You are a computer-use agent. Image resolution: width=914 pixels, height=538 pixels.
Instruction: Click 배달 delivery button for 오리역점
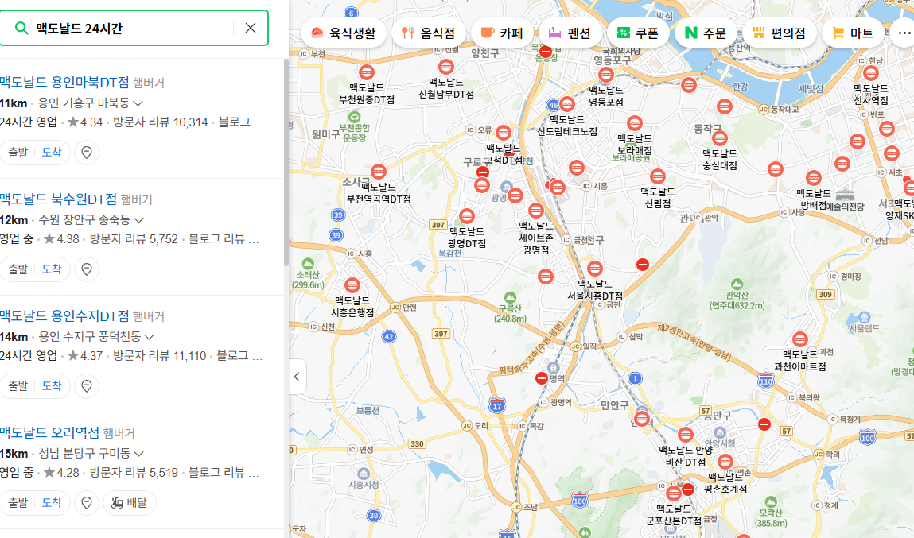point(130,502)
